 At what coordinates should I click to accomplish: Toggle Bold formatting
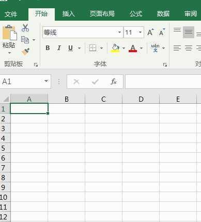click(48, 48)
